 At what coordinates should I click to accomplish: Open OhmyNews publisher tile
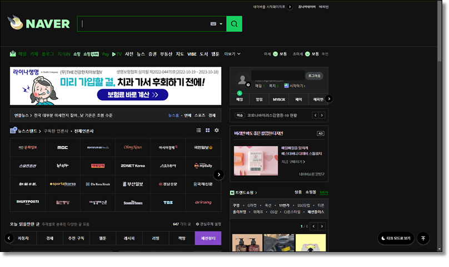click(x=133, y=147)
